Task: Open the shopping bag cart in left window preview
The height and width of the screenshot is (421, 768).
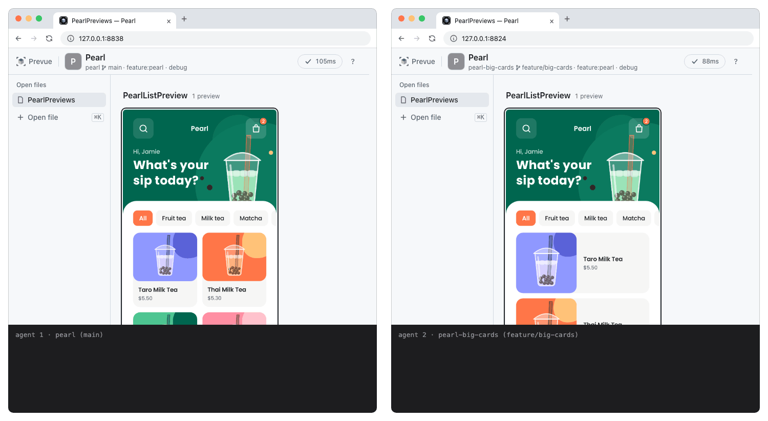Action: pyautogui.click(x=256, y=129)
